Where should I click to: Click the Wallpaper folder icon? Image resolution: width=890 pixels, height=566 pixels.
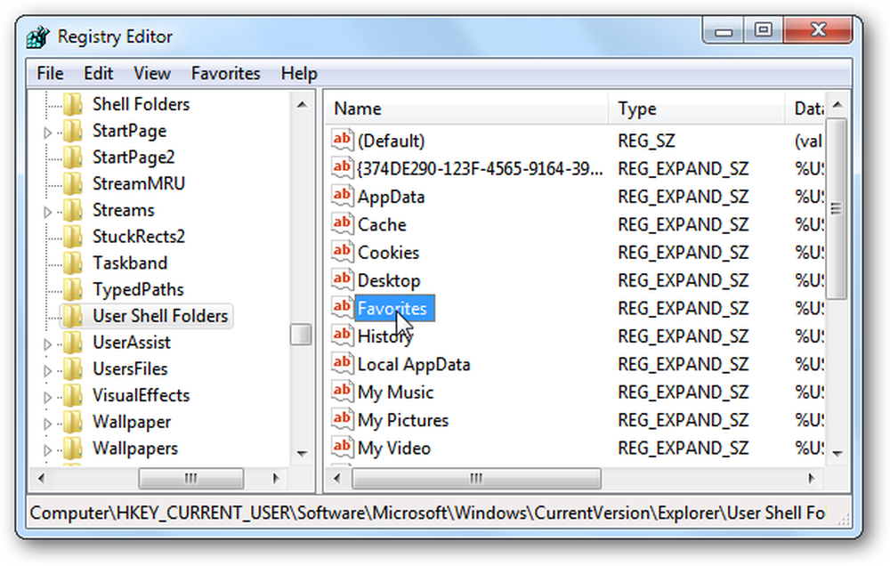73,422
